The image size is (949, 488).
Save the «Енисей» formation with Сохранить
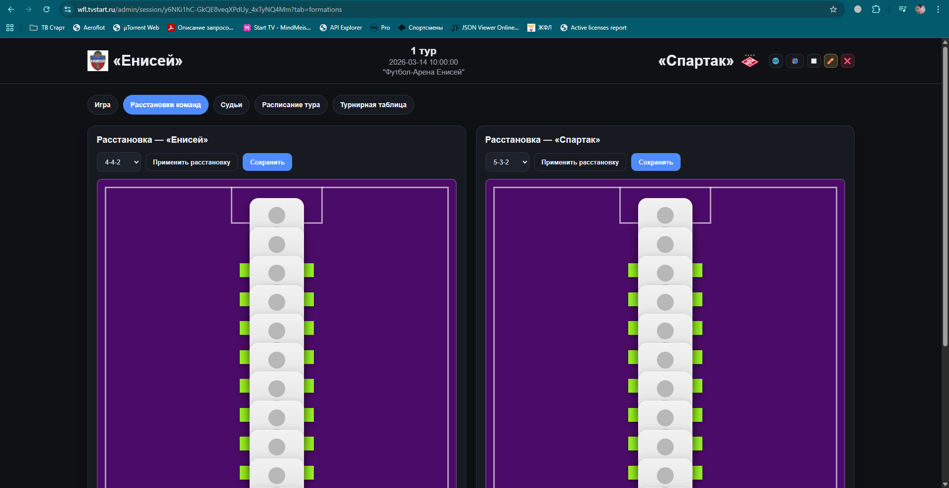pyautogui.click(x=267, y=162)
